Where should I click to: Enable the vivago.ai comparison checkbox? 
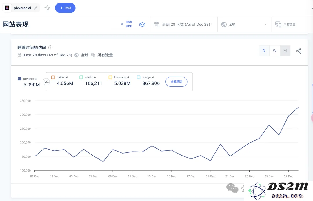[x=139, y=77]
